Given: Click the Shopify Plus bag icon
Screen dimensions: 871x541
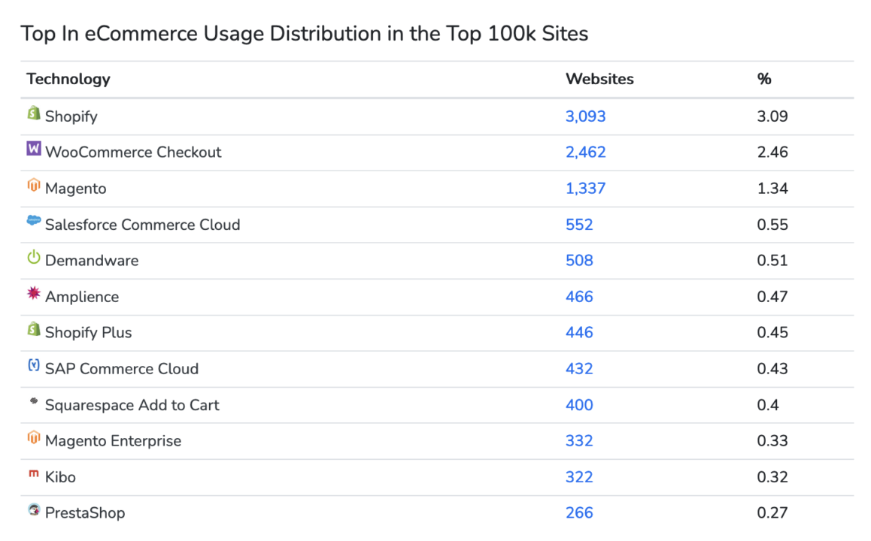Looking at the screenshot, I should click(34, 329).
